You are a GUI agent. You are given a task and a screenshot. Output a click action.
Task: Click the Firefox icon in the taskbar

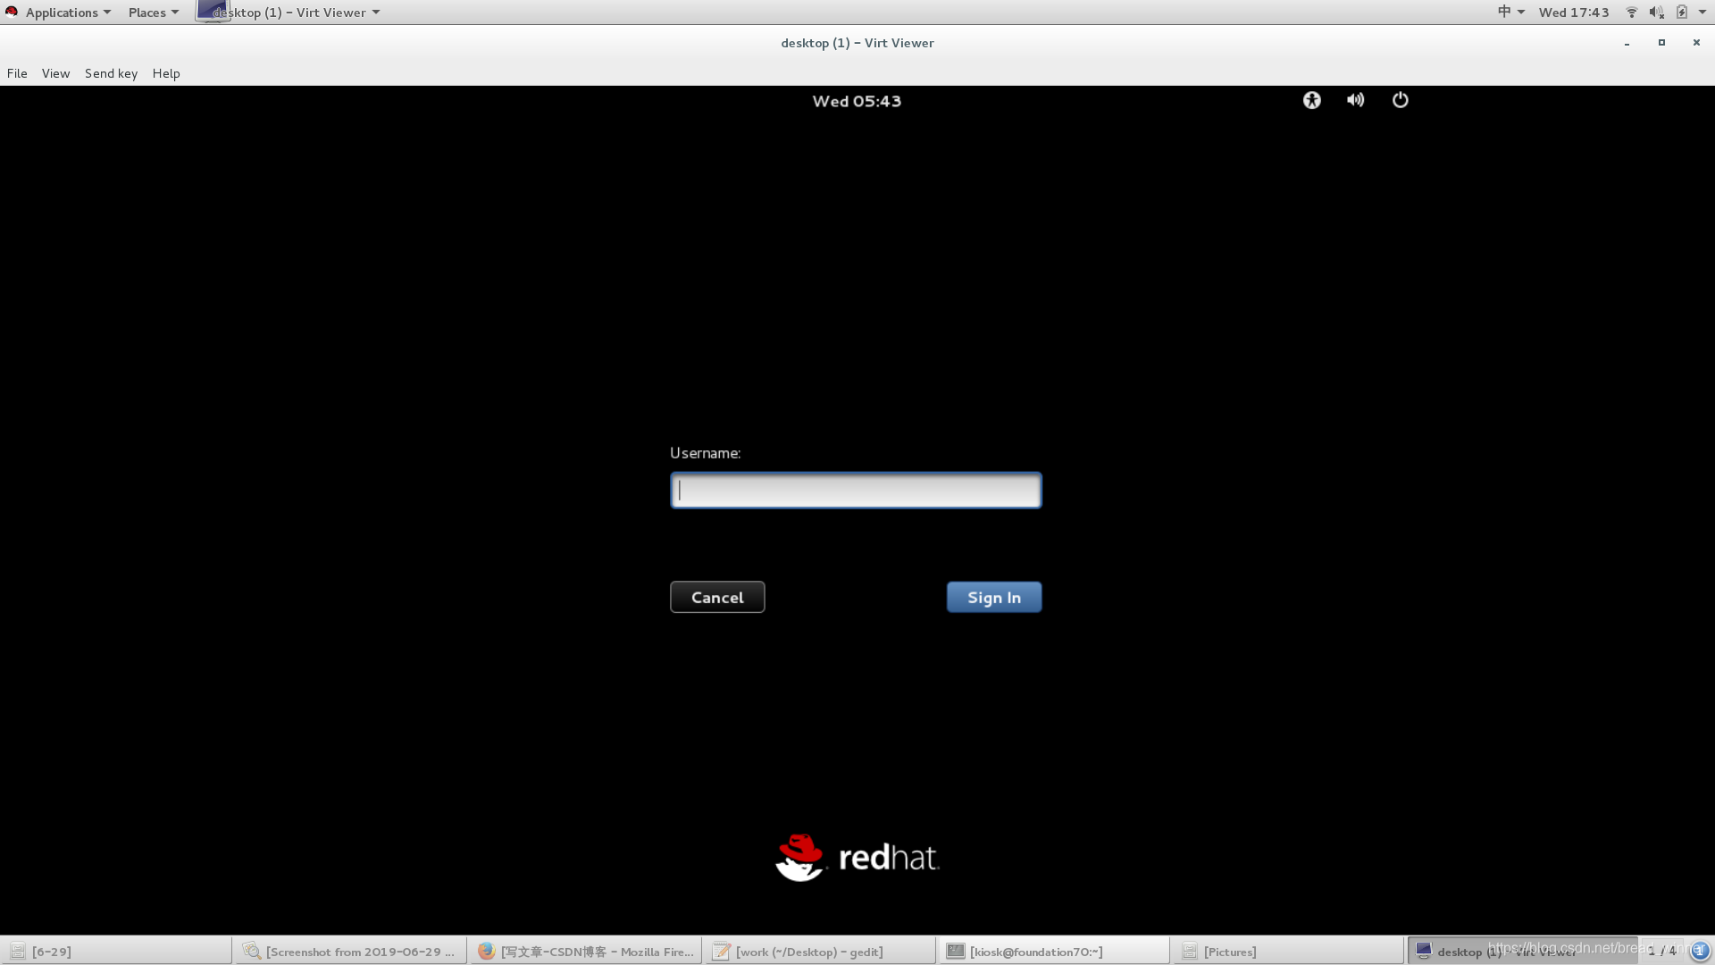click(x=486, y=951)
